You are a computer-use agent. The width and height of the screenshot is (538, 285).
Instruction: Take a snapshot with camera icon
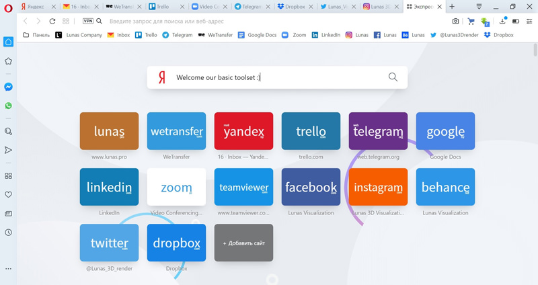[455, 22]
